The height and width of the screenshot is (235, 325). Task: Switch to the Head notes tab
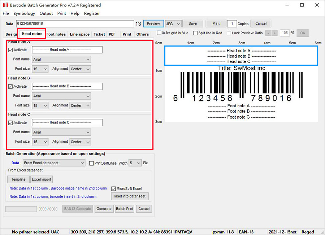pyautogui.click(x=32, y=34)
